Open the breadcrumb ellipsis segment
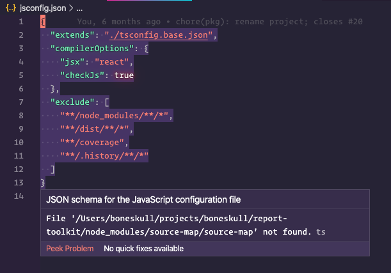Image resolution: width=391 pixels, height=273 pixels. tap(79, 8)
